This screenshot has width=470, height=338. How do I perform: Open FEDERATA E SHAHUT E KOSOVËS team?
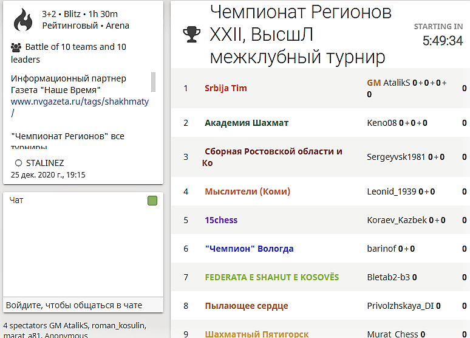click(271, 277)
